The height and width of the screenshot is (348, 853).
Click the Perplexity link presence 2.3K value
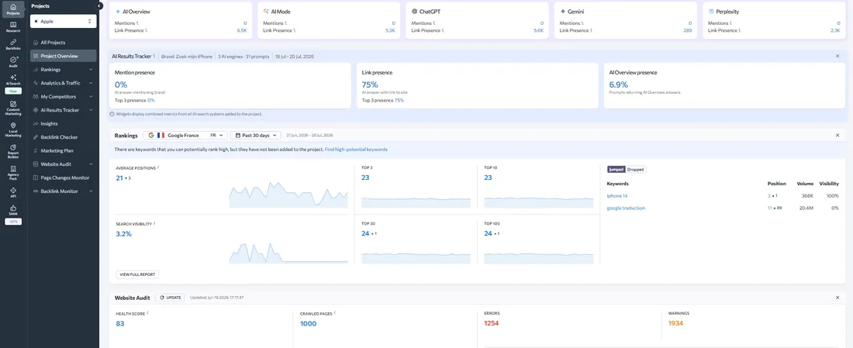(x=835, y=30)
